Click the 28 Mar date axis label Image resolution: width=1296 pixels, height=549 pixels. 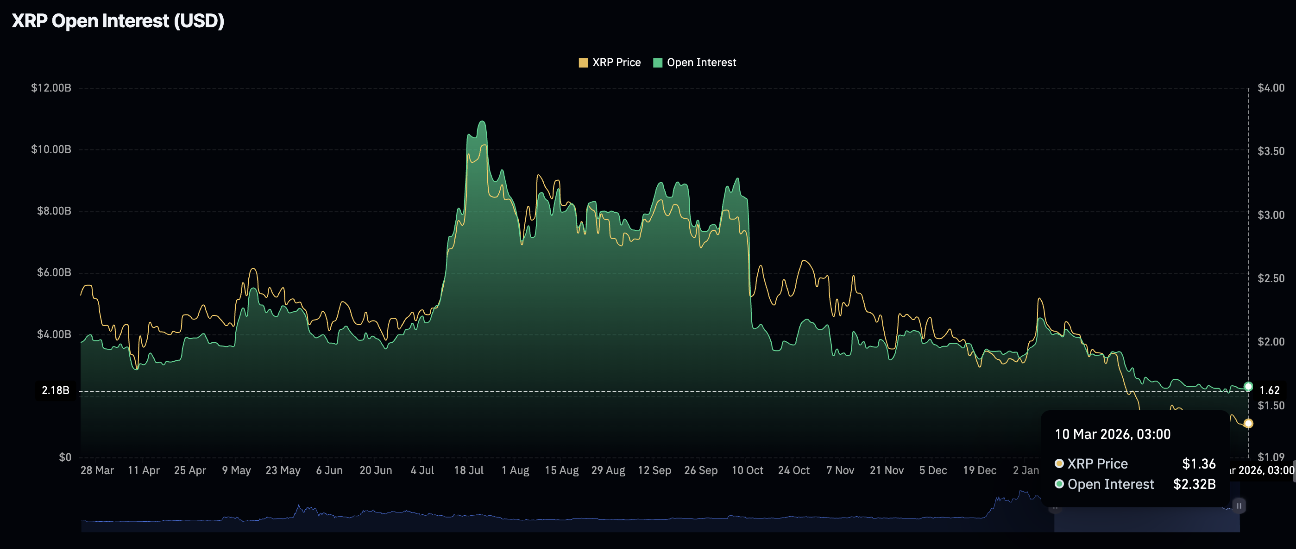point(97,470)
